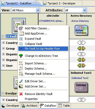Click the Import Schema scroll icon
The width and height of the screenshot is (95, 109).
21,63
